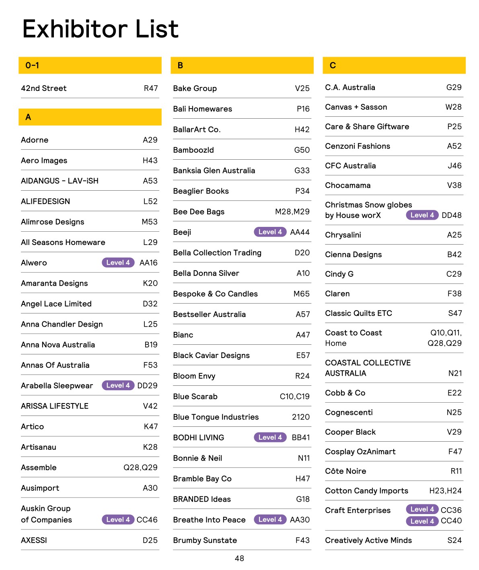Click the yellow C section header
This screenshot has height=570, width=479.
(394, 65)
